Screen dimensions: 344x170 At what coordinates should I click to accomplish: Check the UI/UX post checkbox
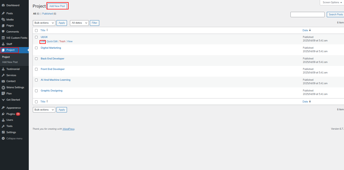click(x=36, y=37)
